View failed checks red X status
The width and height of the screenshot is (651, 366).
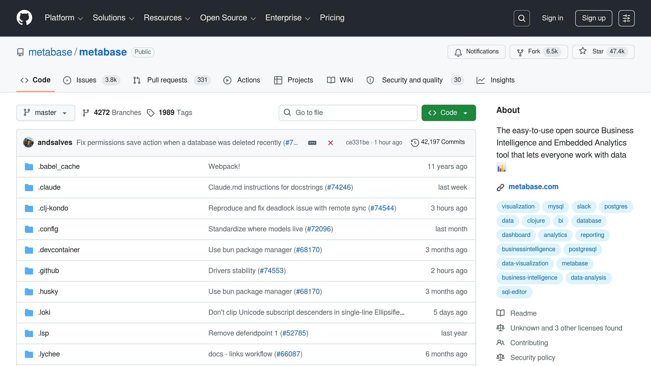pyautogui.click(x=331, y=143)
